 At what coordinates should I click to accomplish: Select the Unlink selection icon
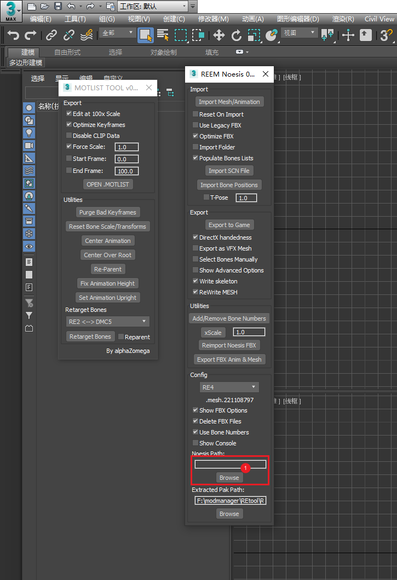[x=69, y=35]
